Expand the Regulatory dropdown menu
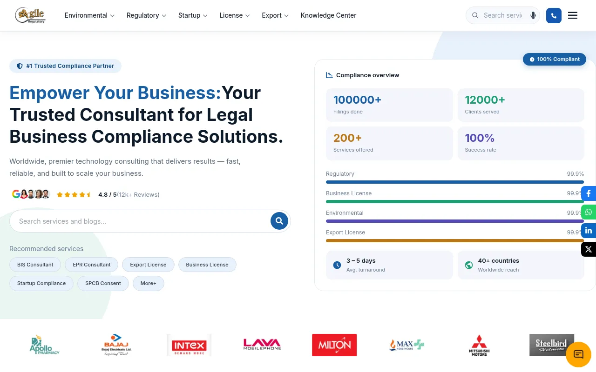 coord(146,15)
